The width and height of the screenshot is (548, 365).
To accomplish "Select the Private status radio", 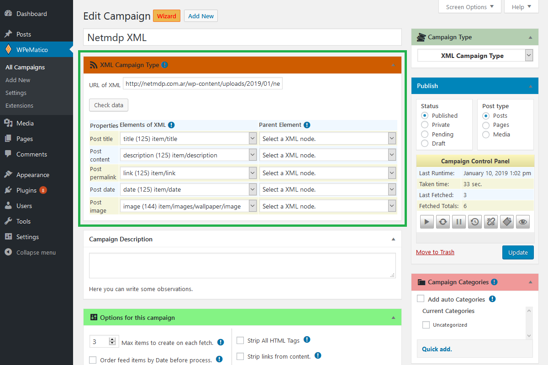I will [x=425, y=125].
